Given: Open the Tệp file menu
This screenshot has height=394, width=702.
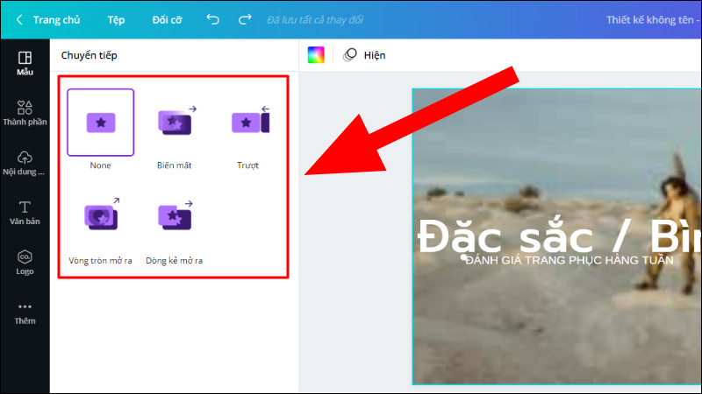Looking at the screenshot, I should click(116, 20).
